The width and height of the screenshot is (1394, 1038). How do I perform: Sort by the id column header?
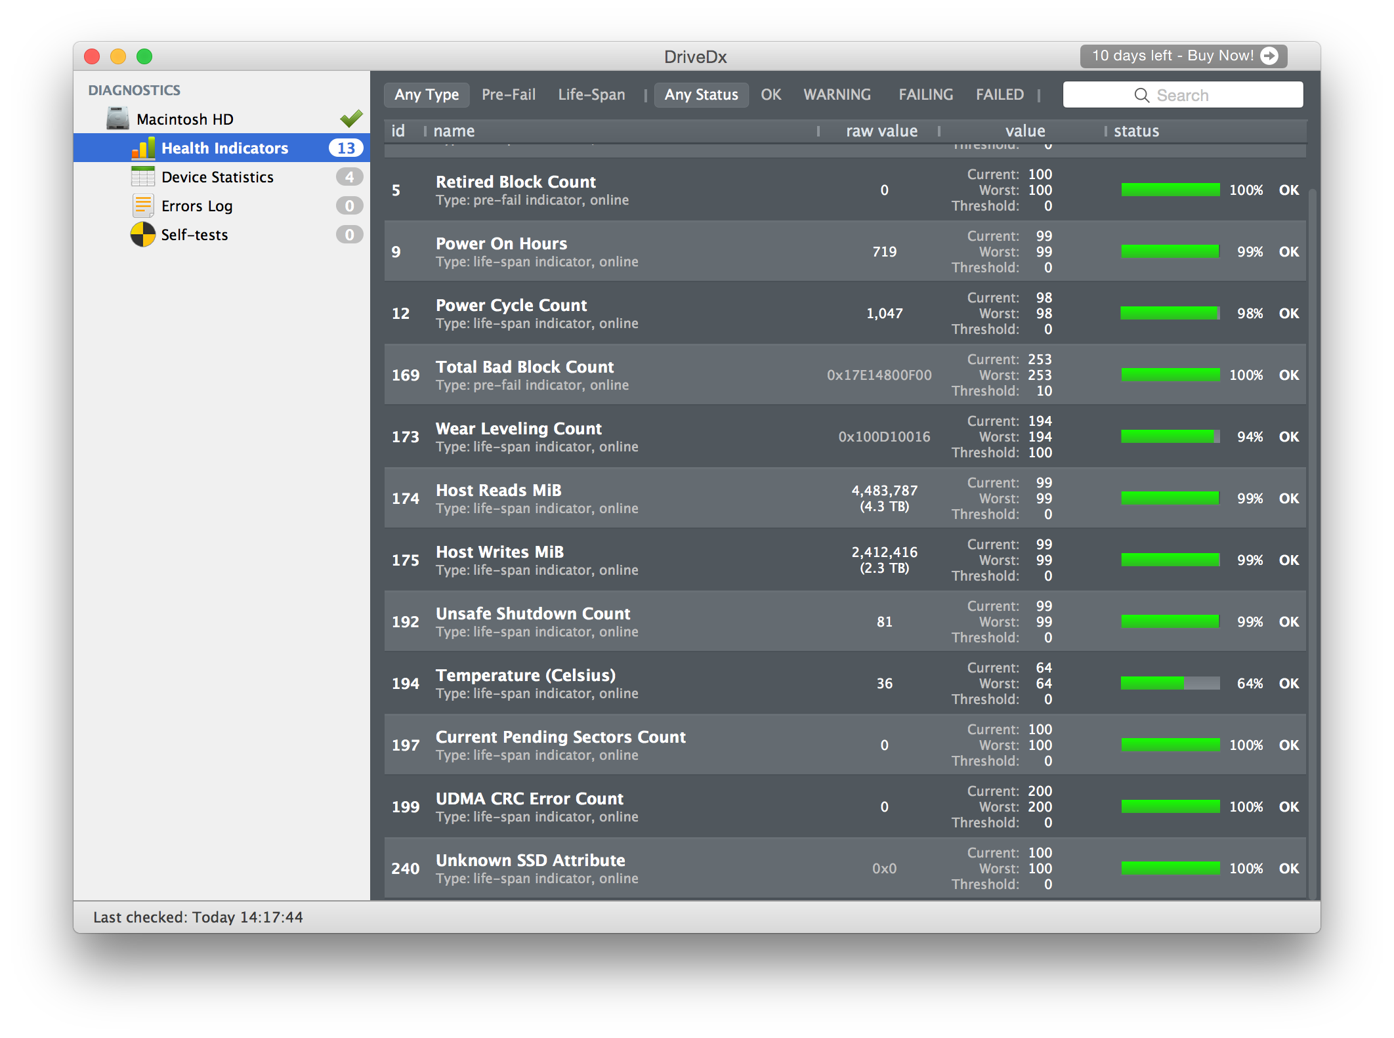tap(398, 131)
